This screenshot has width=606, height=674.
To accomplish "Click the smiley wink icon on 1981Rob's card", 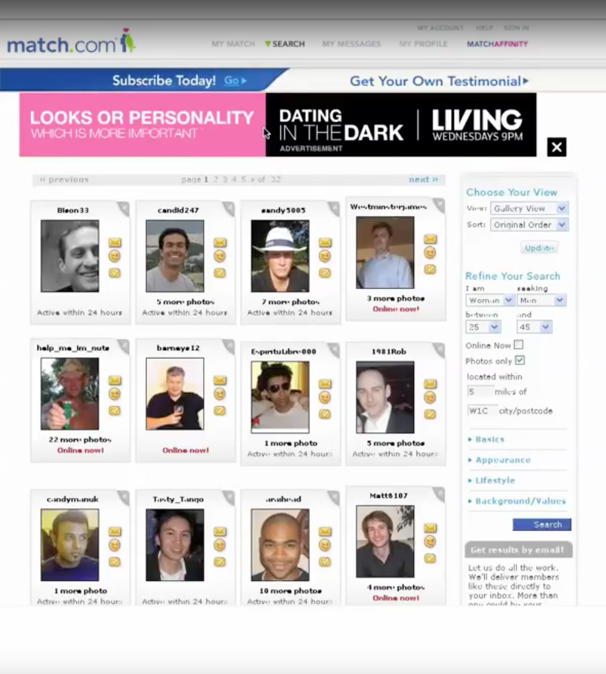I will coord(430,398).
